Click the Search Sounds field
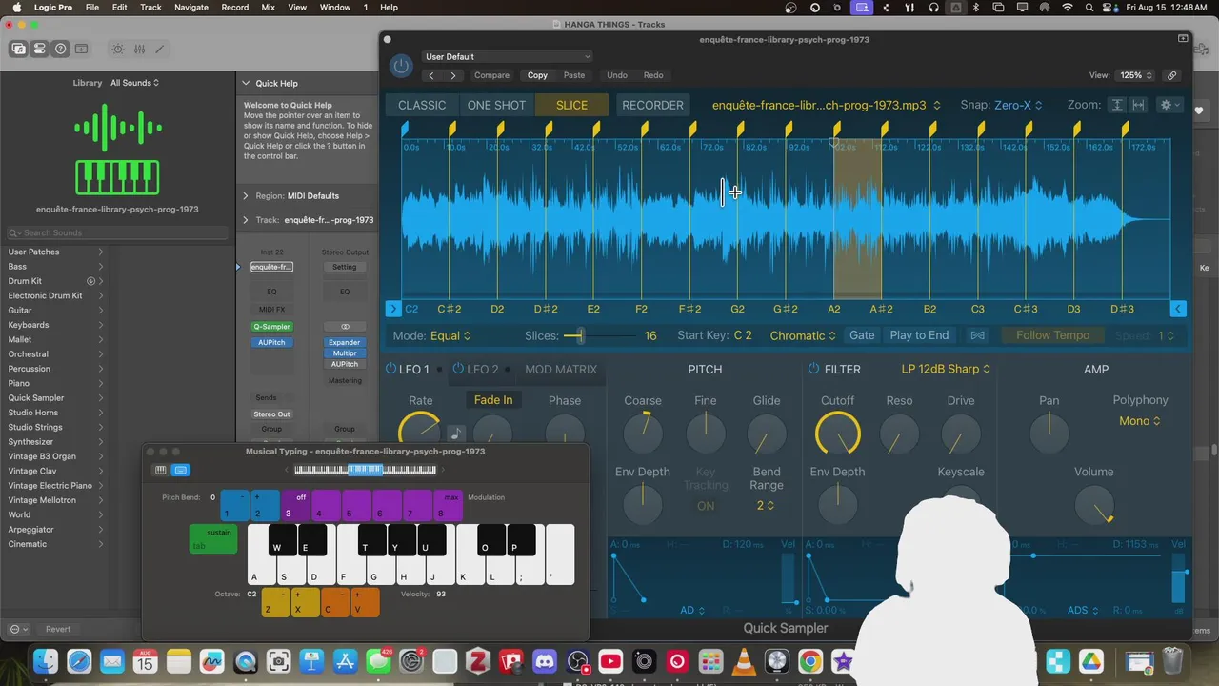The height and width of the screenshot is (686, 1219). click(x=117, y=232)
